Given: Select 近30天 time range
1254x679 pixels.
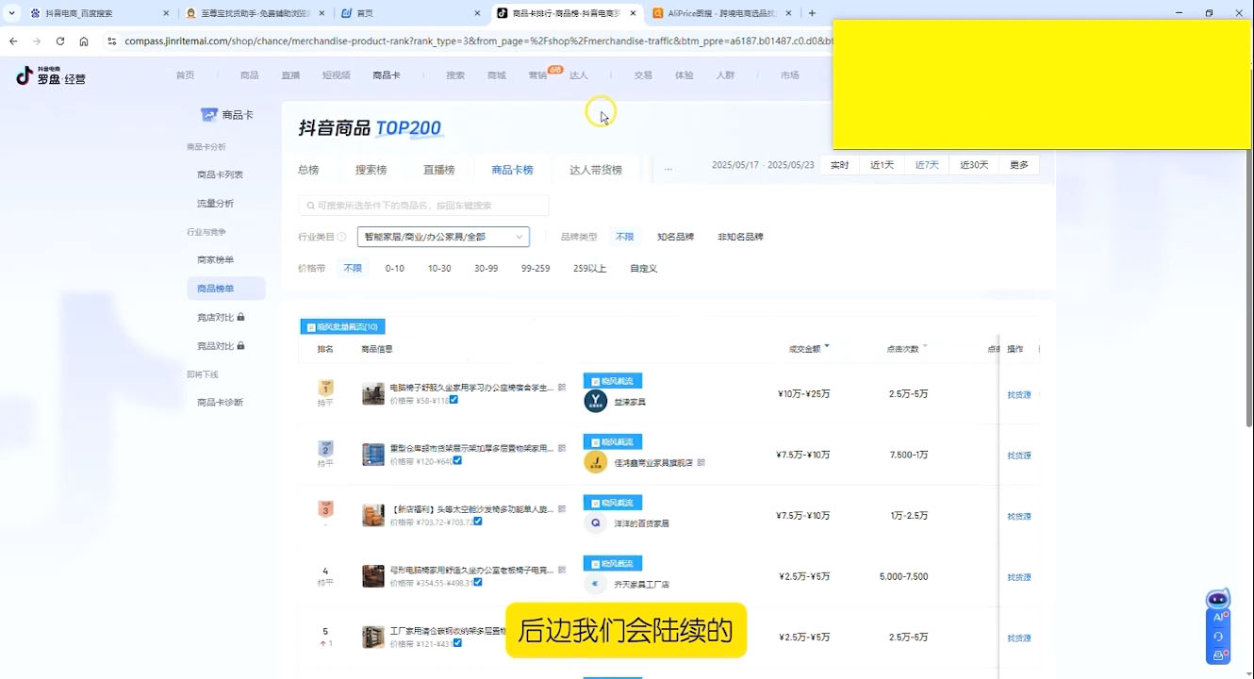Looking at the screenshot, I should click(x=974, y=165).
